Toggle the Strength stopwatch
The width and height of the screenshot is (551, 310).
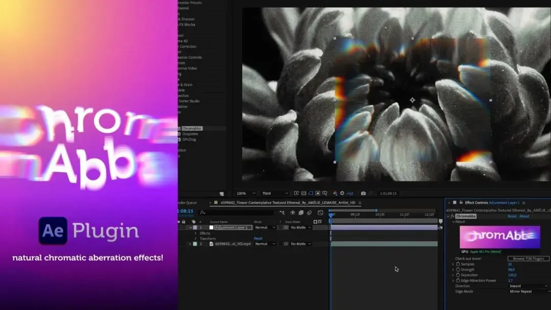click(x=458, y=270)
